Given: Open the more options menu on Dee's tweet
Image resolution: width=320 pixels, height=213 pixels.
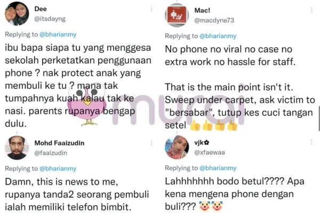Looking at the screenshot, I should pyautogui.click(x=151, y=9).
